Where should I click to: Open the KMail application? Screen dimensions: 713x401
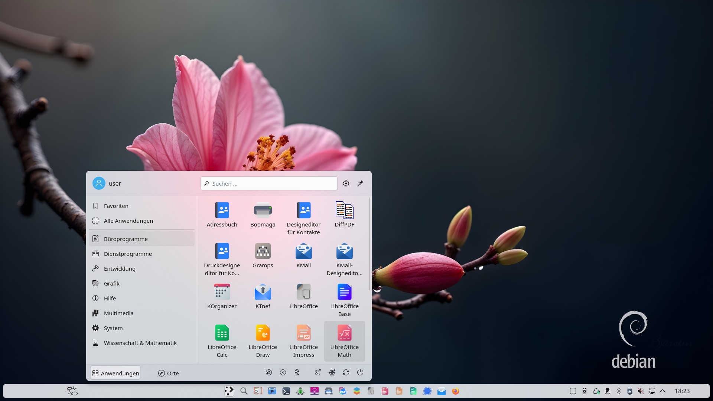click(304, 260)
